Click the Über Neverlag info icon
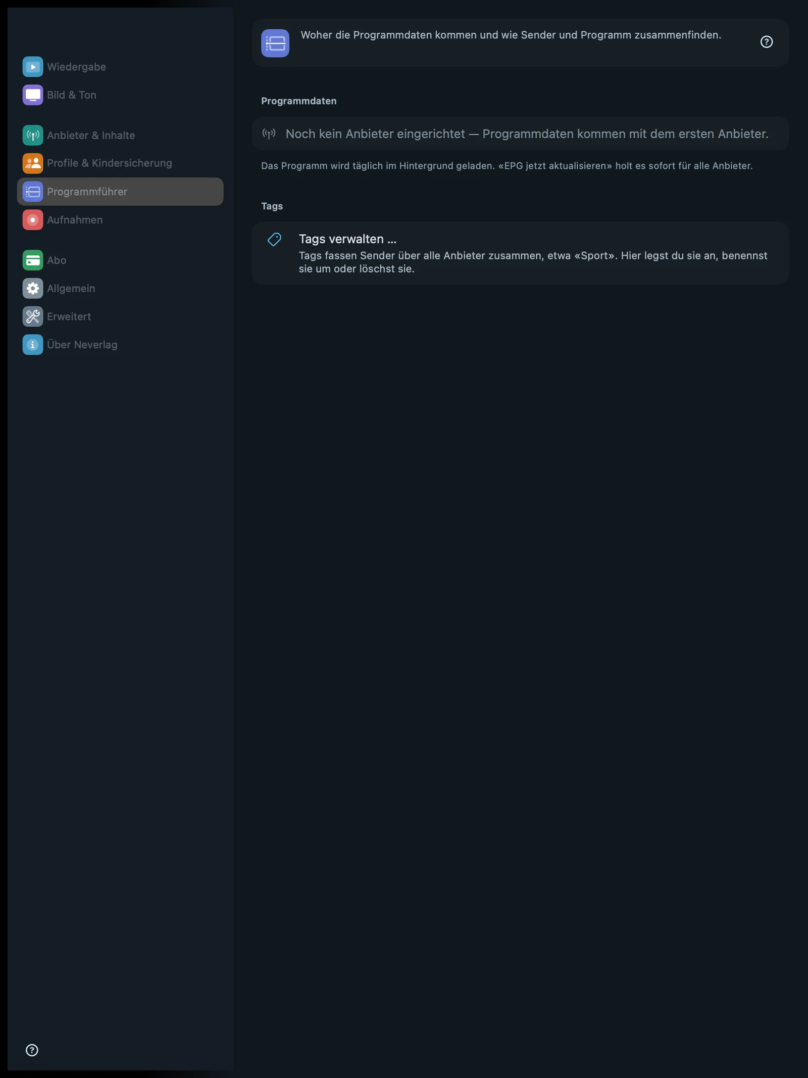The height and width of the screenshot is (1078, 808). pyautogui.click(x=33, y=345)
